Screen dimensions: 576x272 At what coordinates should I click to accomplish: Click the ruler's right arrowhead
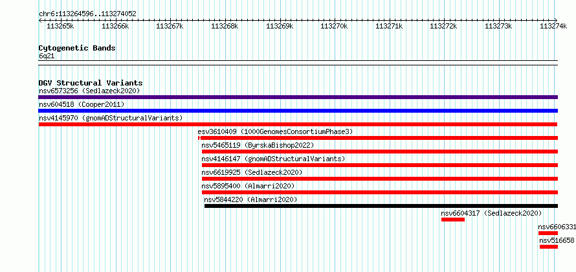click(556, 20)
